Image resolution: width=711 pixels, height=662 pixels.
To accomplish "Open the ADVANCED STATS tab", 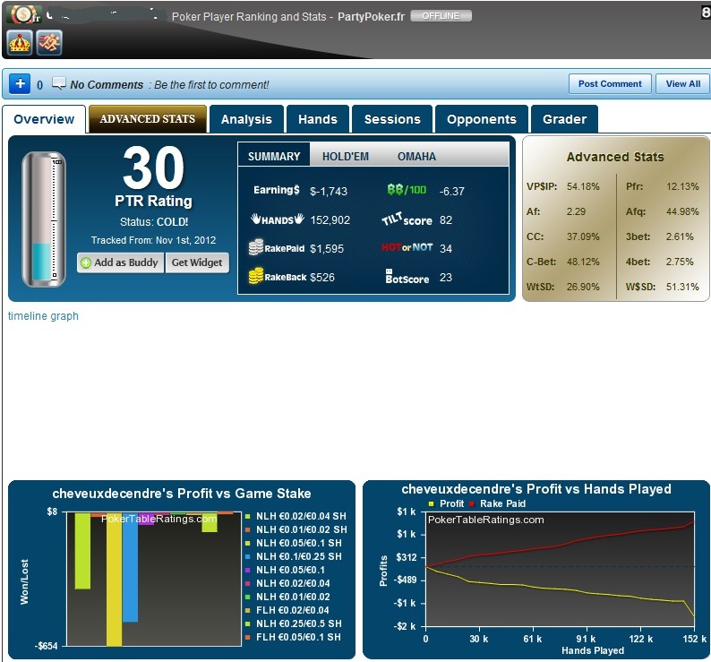I will click(x=148, y=119).
